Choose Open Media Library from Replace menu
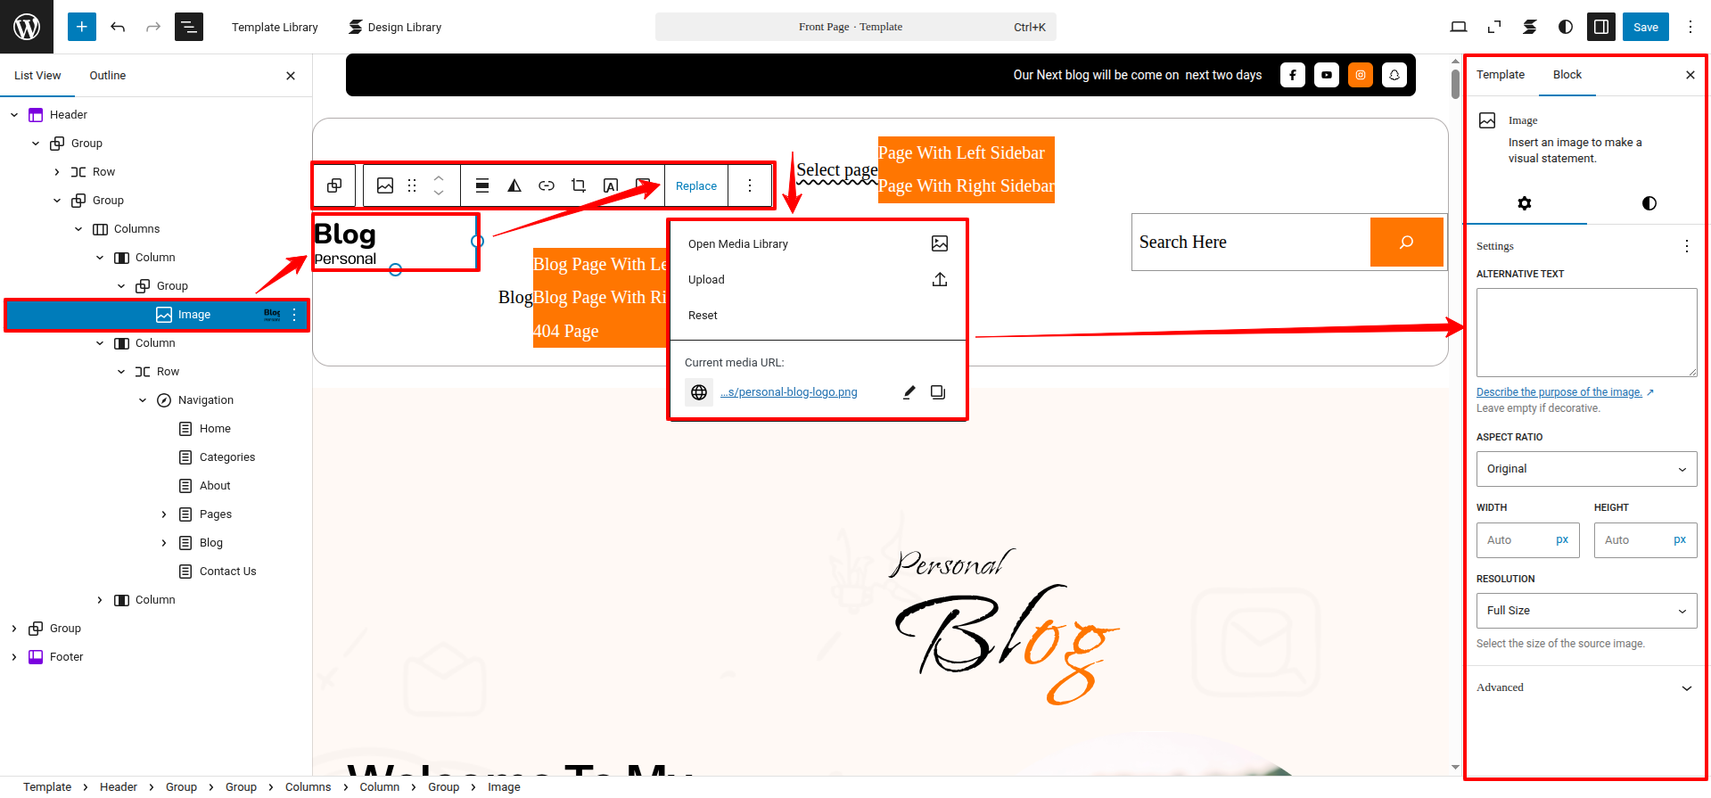This screenshot has width=1711, height=798. (738, 244)
